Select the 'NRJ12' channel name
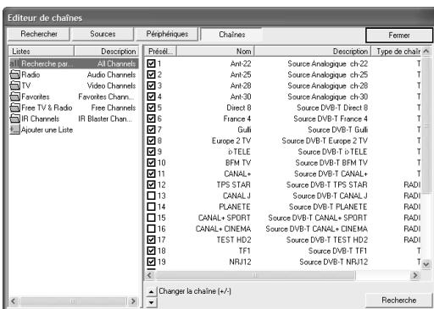 point(240,262)
